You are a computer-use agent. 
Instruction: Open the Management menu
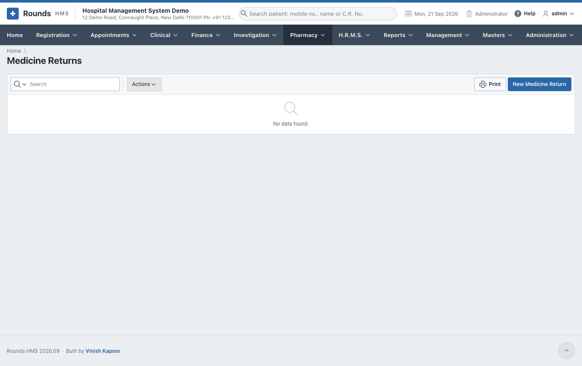[x=448, y=35]
